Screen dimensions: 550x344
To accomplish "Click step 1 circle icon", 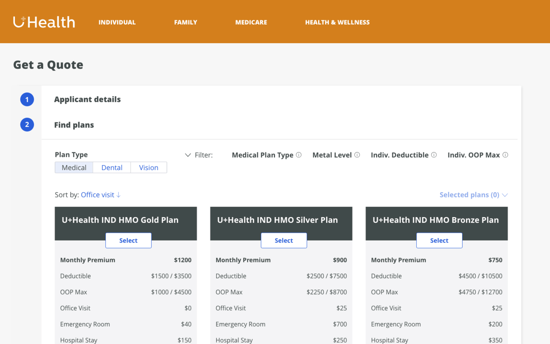I will [27, 99].
